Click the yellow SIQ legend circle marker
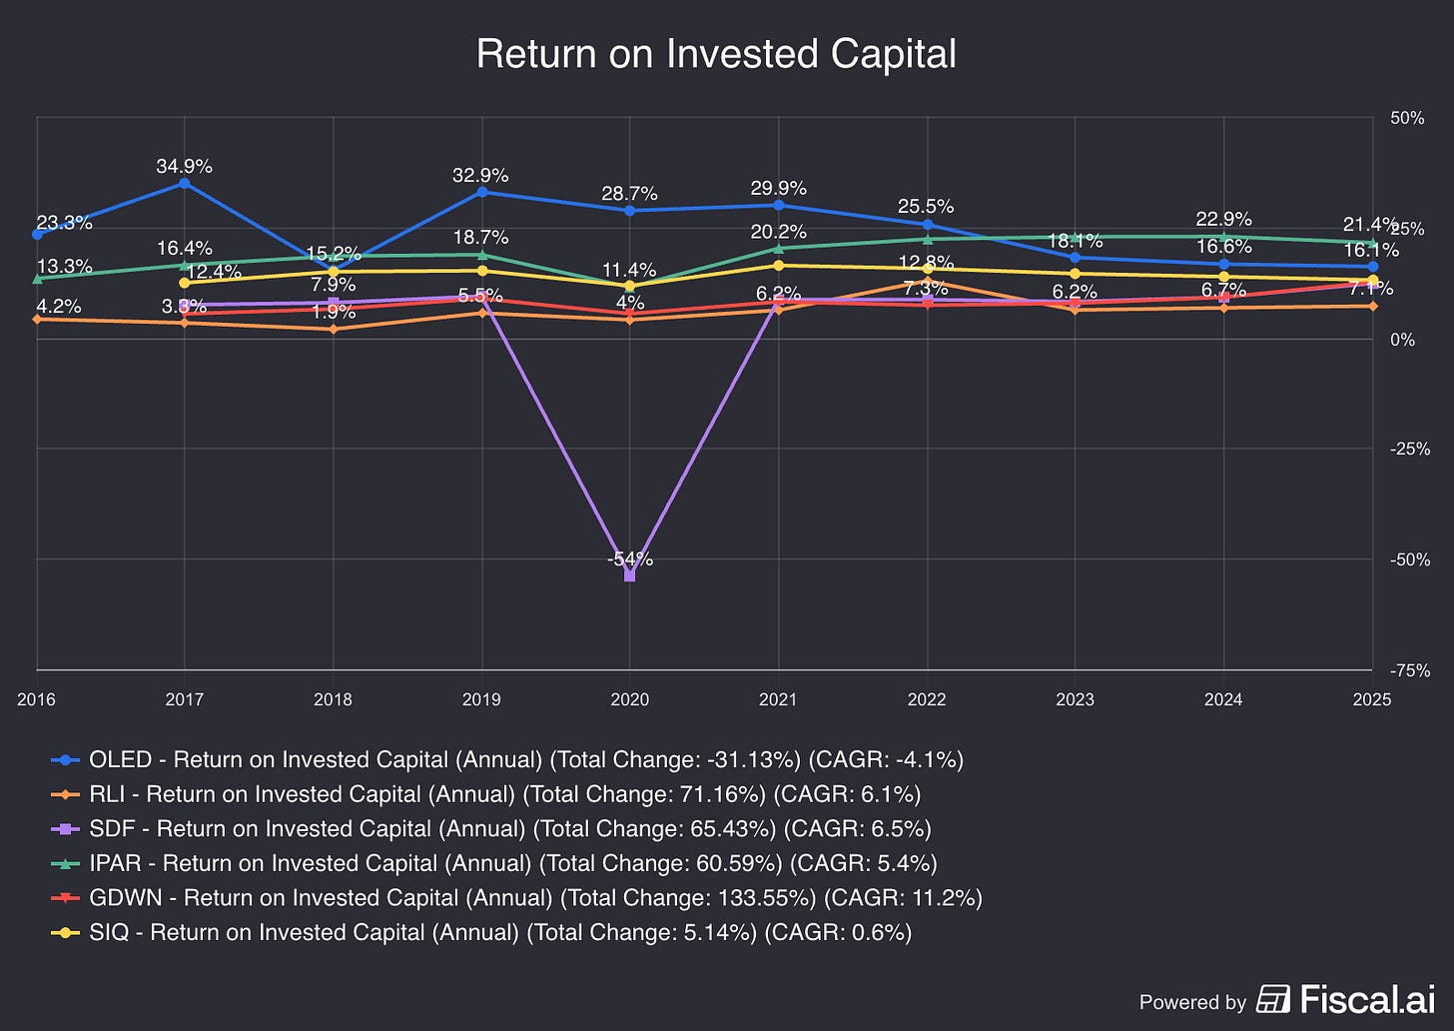The image size is (1454, 1031). click(x=66, y=932)
